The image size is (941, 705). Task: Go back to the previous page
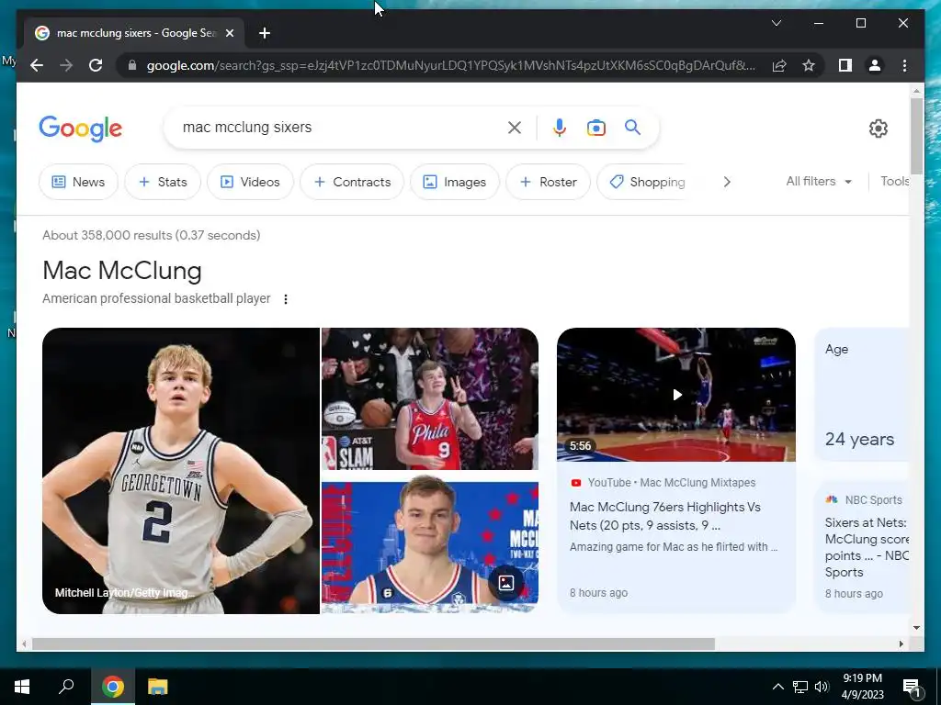37,65
